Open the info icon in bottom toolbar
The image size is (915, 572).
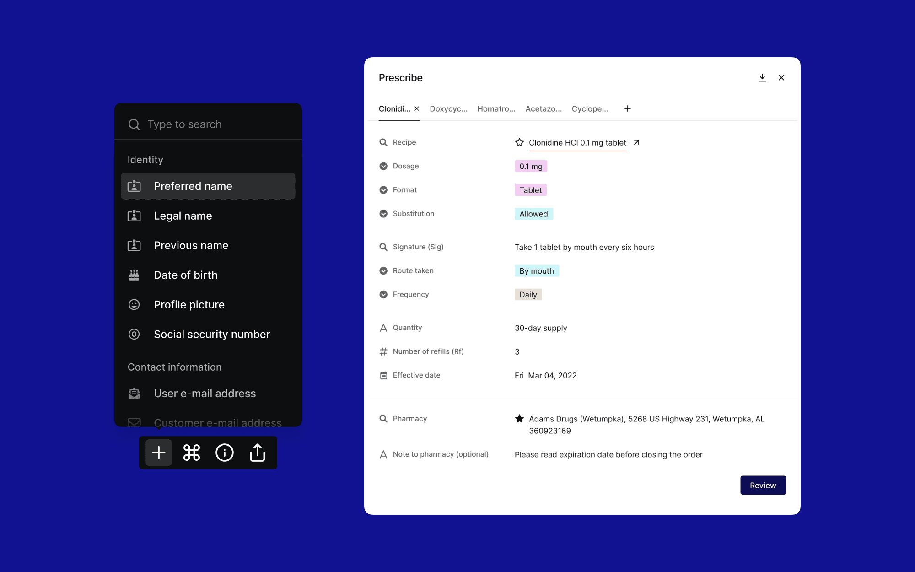point(225,453)
